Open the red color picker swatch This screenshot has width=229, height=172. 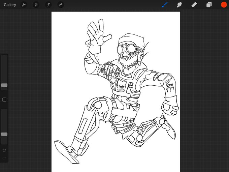click(224, 5)
